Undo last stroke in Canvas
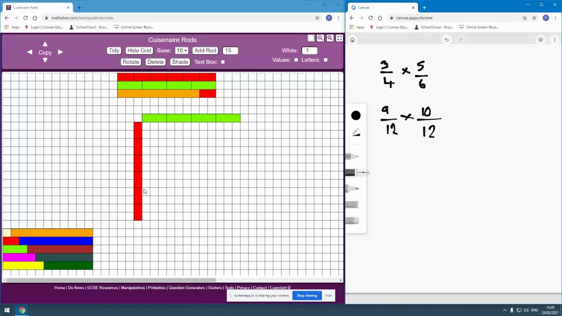The height and width of the screenshot is (316, 562). (x=447, y=40)
